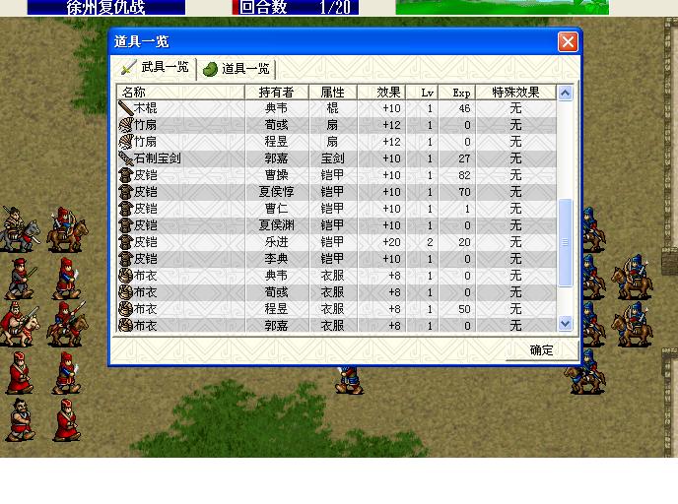Image resolution: width=678 pixels, height=504 pixels.
Task: Click the Exp value 82
Action: pyautogui.click(x=464, y=175)
